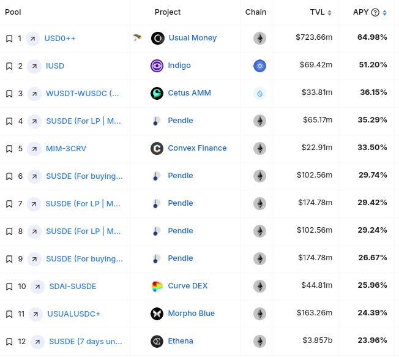
Task: Bookmark the SDAI-SUSDE pool
Action: pyautogui.click(x=9, y=287)
